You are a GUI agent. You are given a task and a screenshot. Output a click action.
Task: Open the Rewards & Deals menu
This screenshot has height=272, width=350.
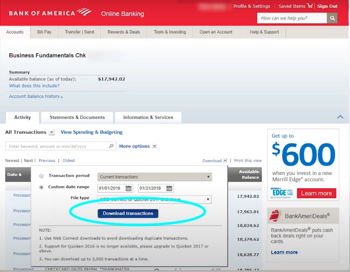pyautogui.click(x=124, y=32)
